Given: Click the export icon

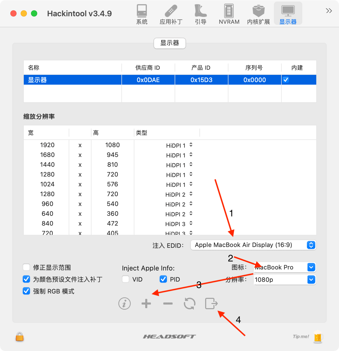Looking at the screenshot, I should [211, 304].
